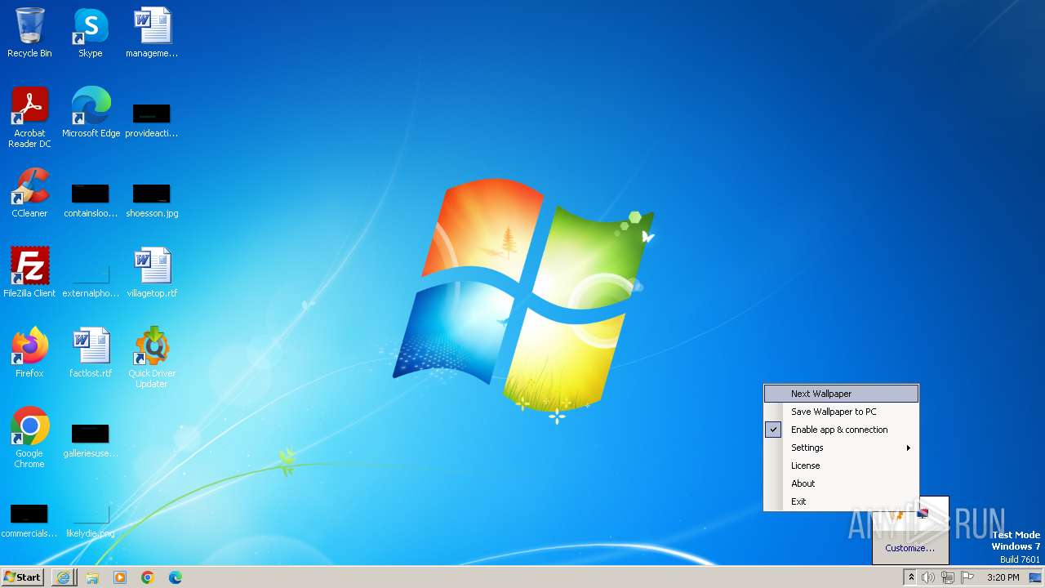Click the wallpaper app tray icon in the overflow
Viewport: 1045px width, 588px height.
(x=923, y=514)
